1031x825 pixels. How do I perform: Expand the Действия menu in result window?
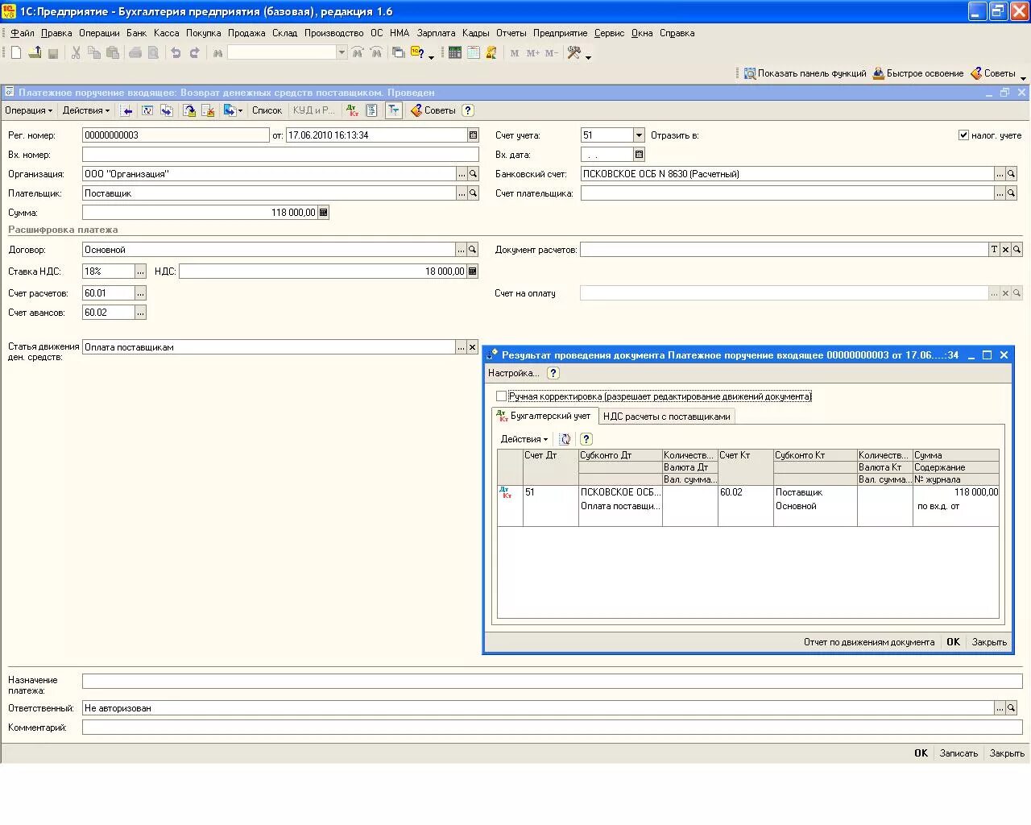[x=524, y=439]
